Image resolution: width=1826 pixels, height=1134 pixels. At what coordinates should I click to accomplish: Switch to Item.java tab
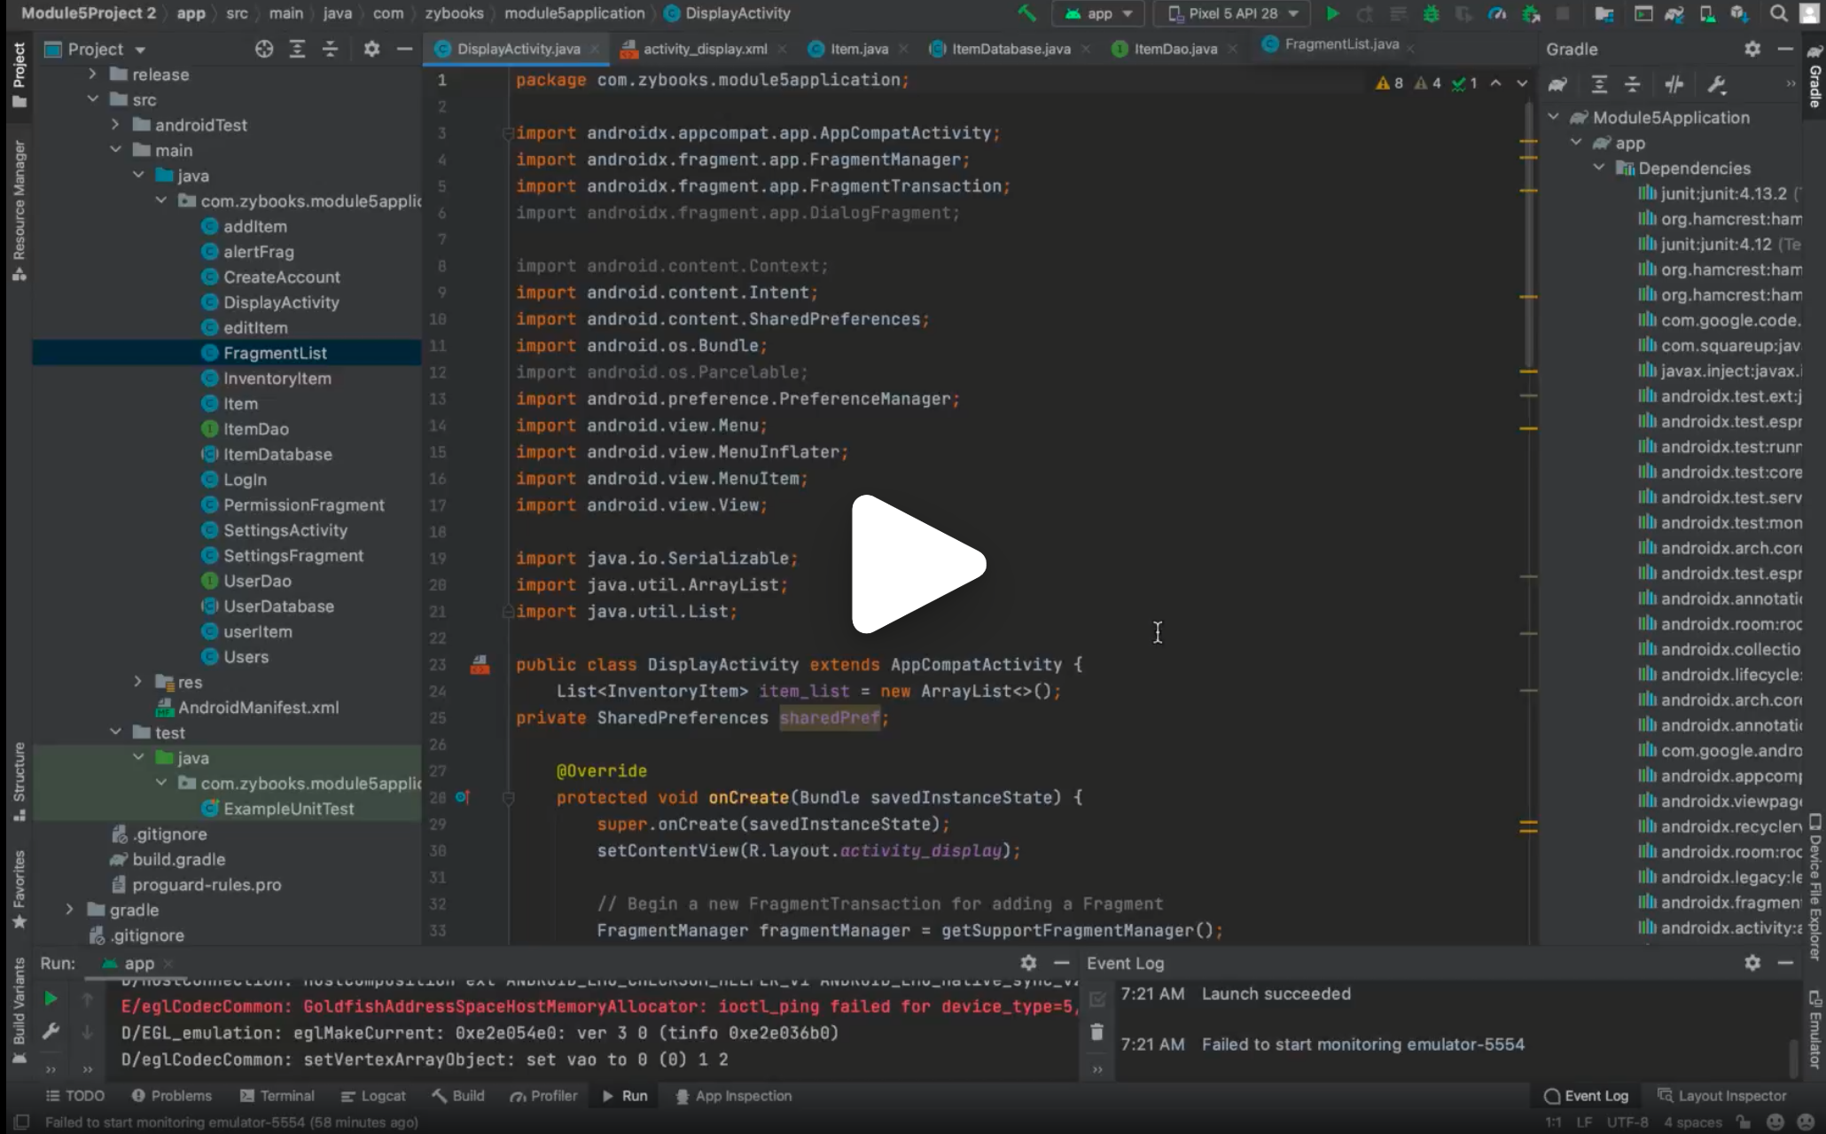point(858,49)
